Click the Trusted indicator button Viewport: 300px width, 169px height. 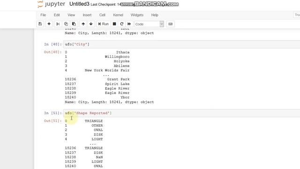(297, 15)
